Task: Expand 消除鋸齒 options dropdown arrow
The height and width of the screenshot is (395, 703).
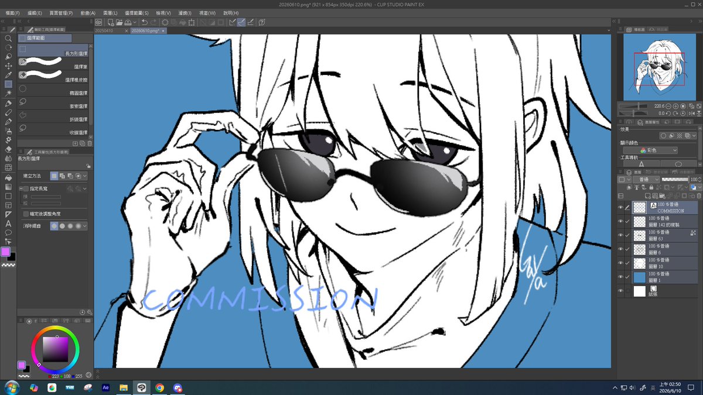Action: click(85, 225)
